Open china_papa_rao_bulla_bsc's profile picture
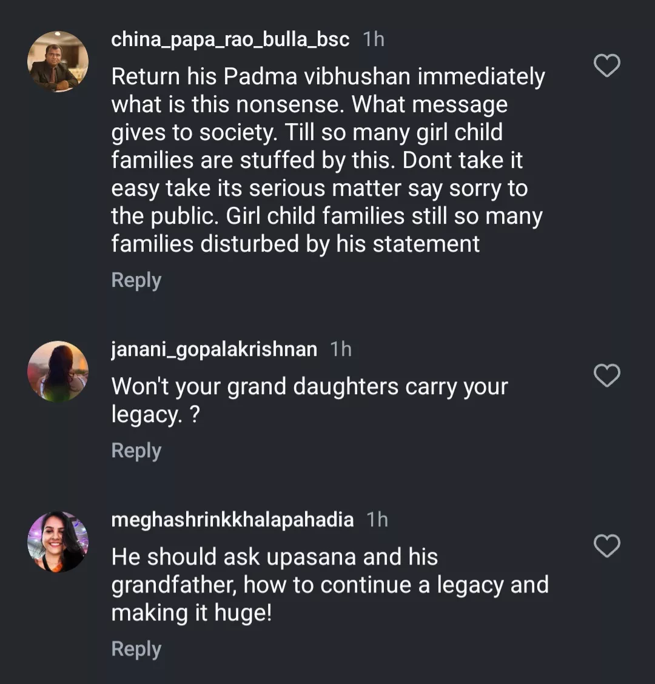Viewport: 655px width, 684px height. coord(58,61)
